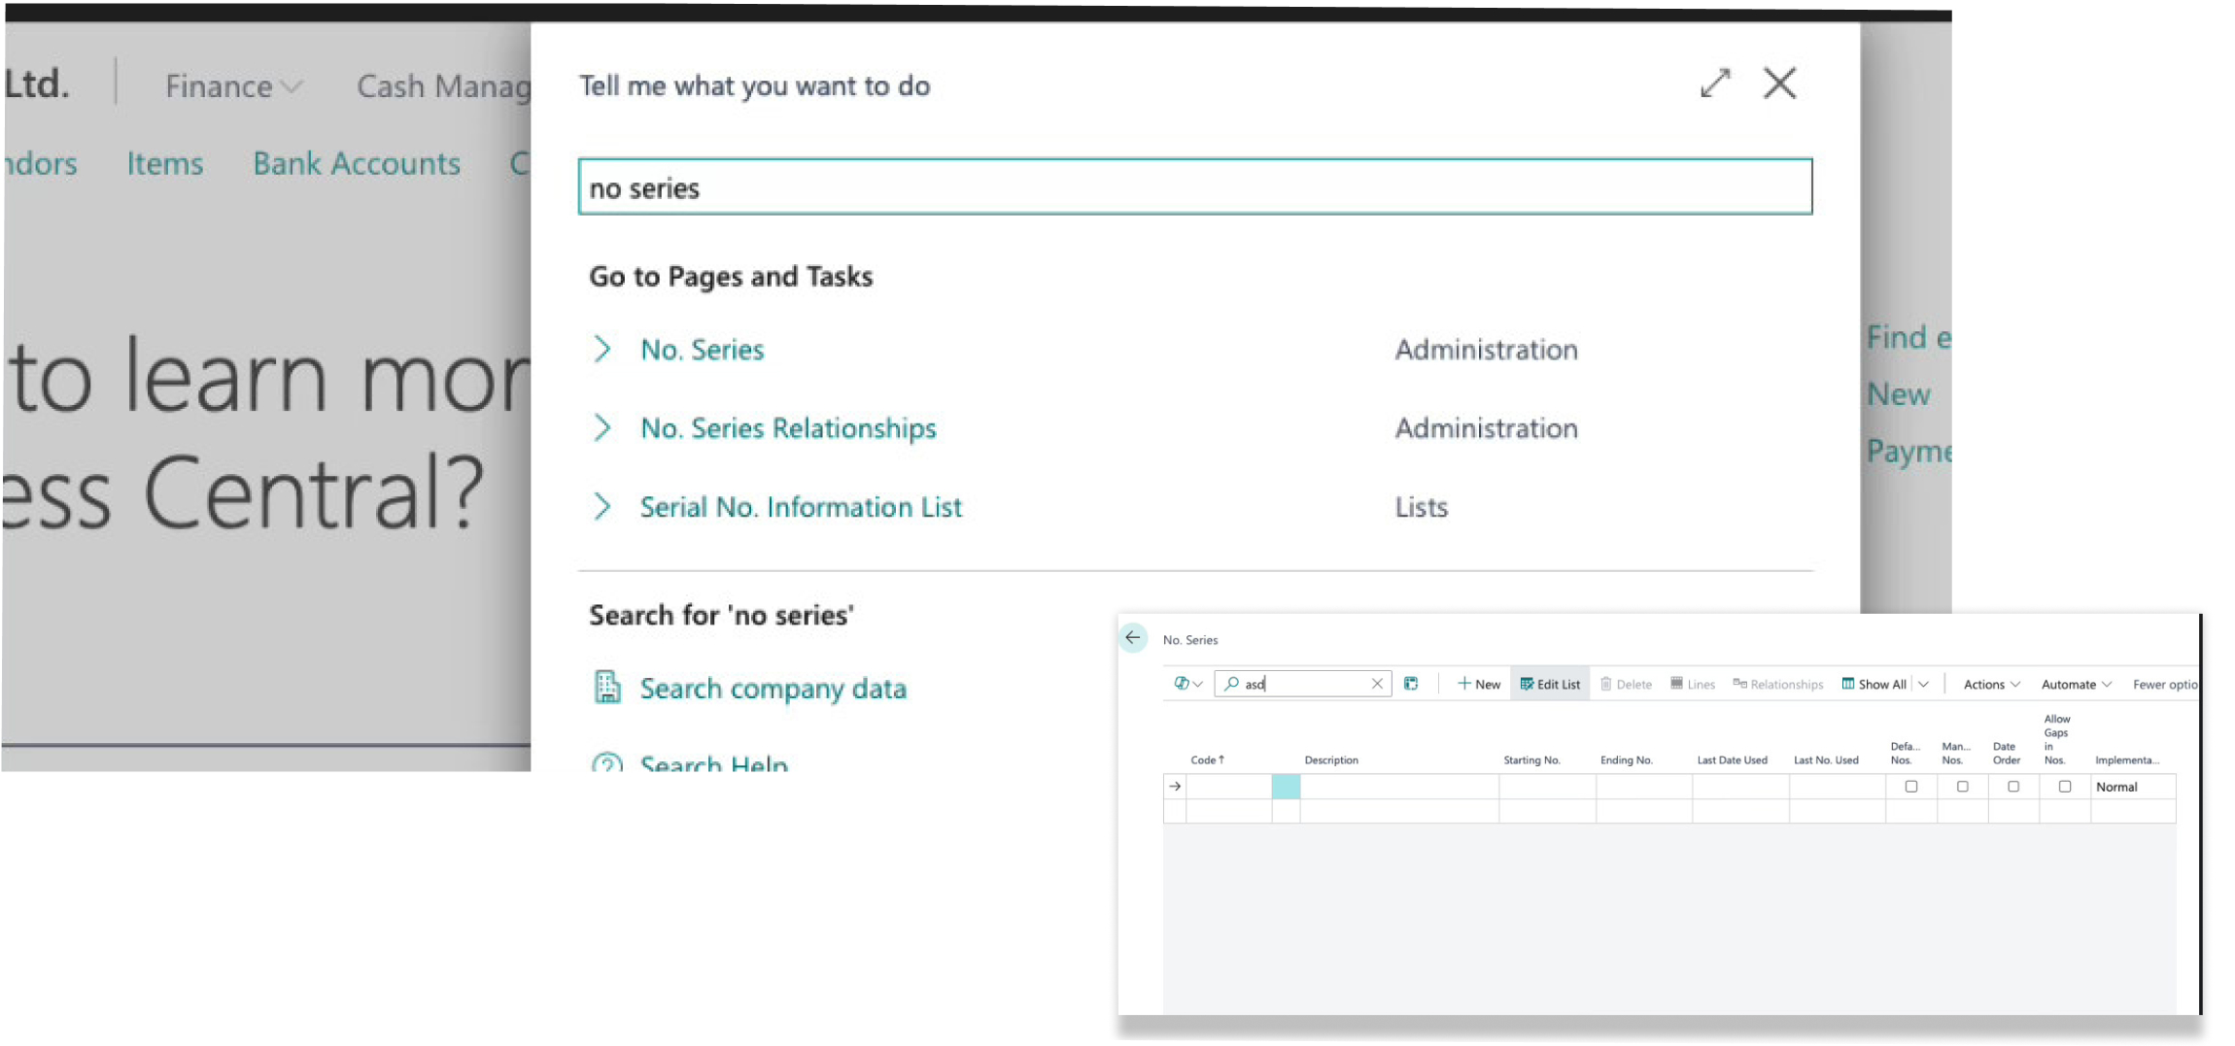Open the Items navigation menu

point(164,163)
